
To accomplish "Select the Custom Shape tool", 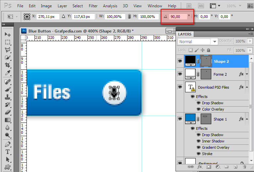I will [x=8, y=167].
